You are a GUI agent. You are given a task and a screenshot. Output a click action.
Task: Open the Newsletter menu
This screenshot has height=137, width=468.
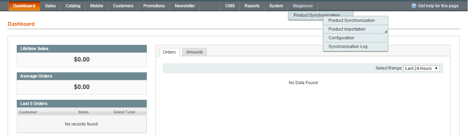point(185,6)
